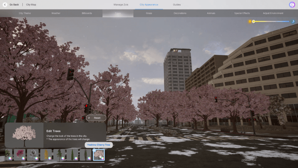
Task: Open the Billboards tab
Action: [87, 13]
